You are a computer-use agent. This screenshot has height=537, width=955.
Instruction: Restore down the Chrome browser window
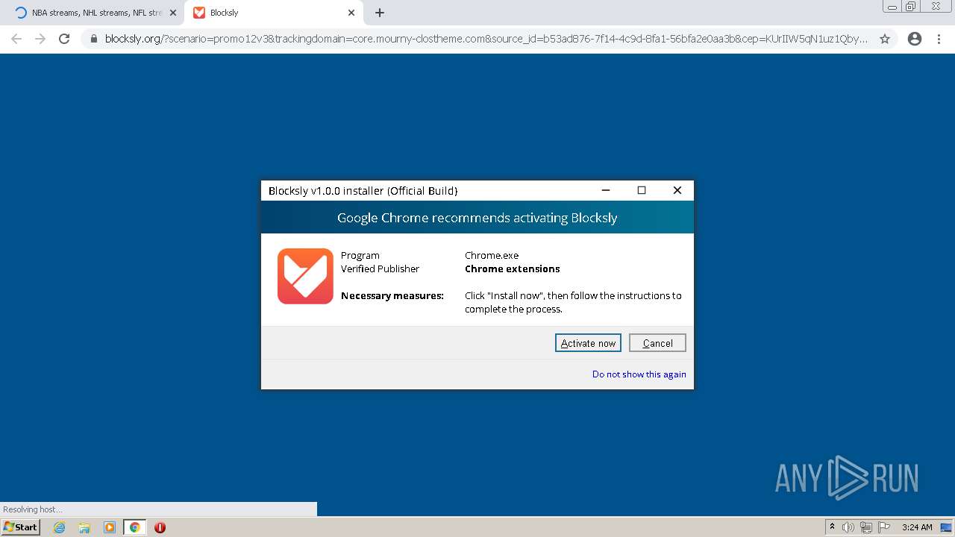point(911,7)
